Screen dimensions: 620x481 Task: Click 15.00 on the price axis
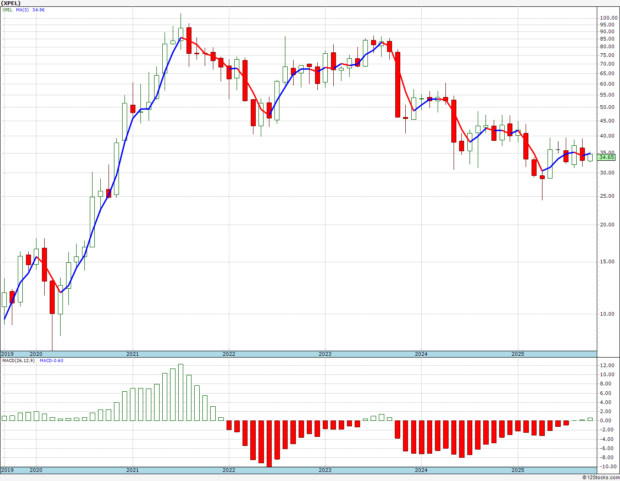tap(607, 262)
